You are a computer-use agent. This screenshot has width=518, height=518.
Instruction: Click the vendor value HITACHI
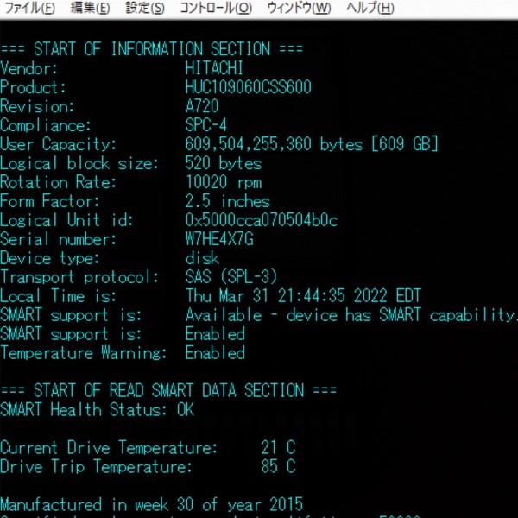214,68
